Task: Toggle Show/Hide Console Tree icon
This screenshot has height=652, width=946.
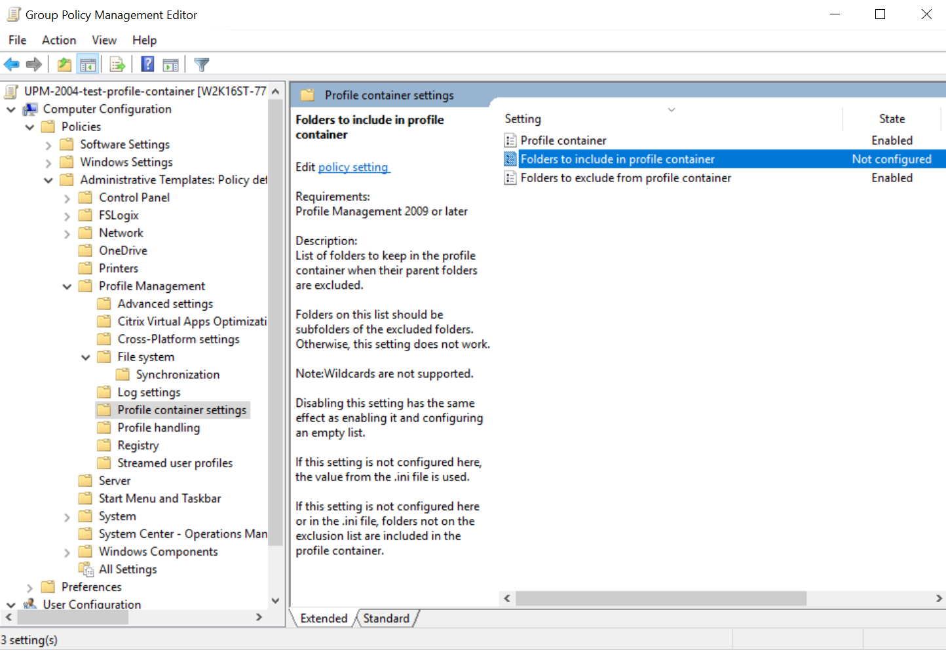Action: [88, 64]
